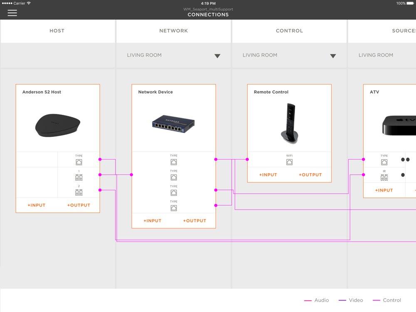
Task: Click Network Device fourth TYPE output node
Action: (x=216, y=206)
